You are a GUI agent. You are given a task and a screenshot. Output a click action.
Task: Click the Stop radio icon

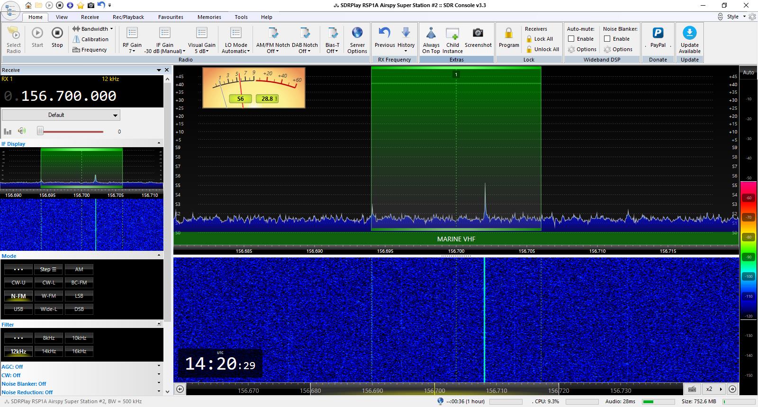57,34
